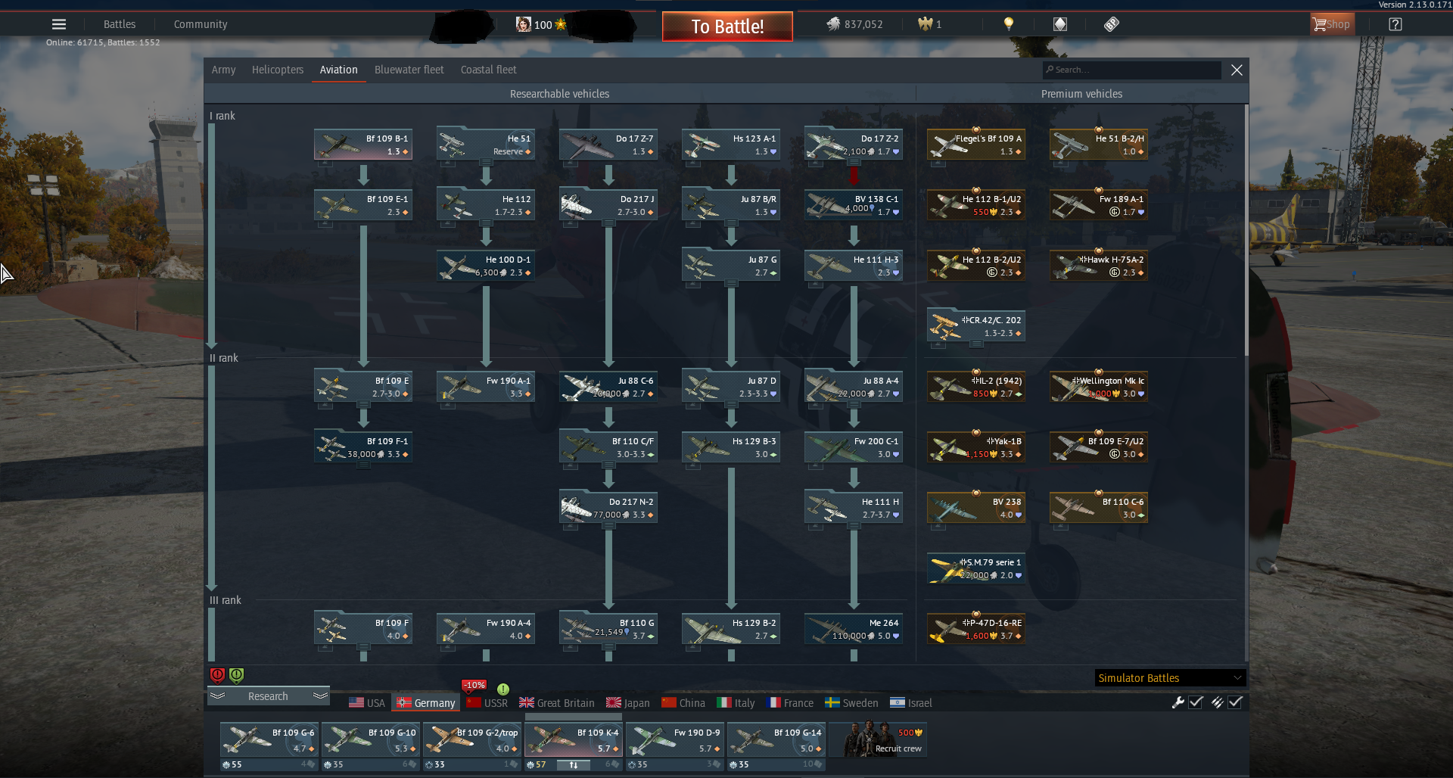Expand the Do 217 J vehicle group

tap(608, 223)
